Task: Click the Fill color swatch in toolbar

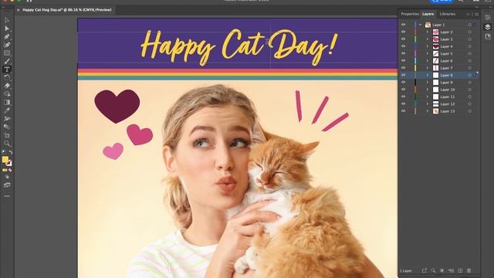Action: point(5,160)
